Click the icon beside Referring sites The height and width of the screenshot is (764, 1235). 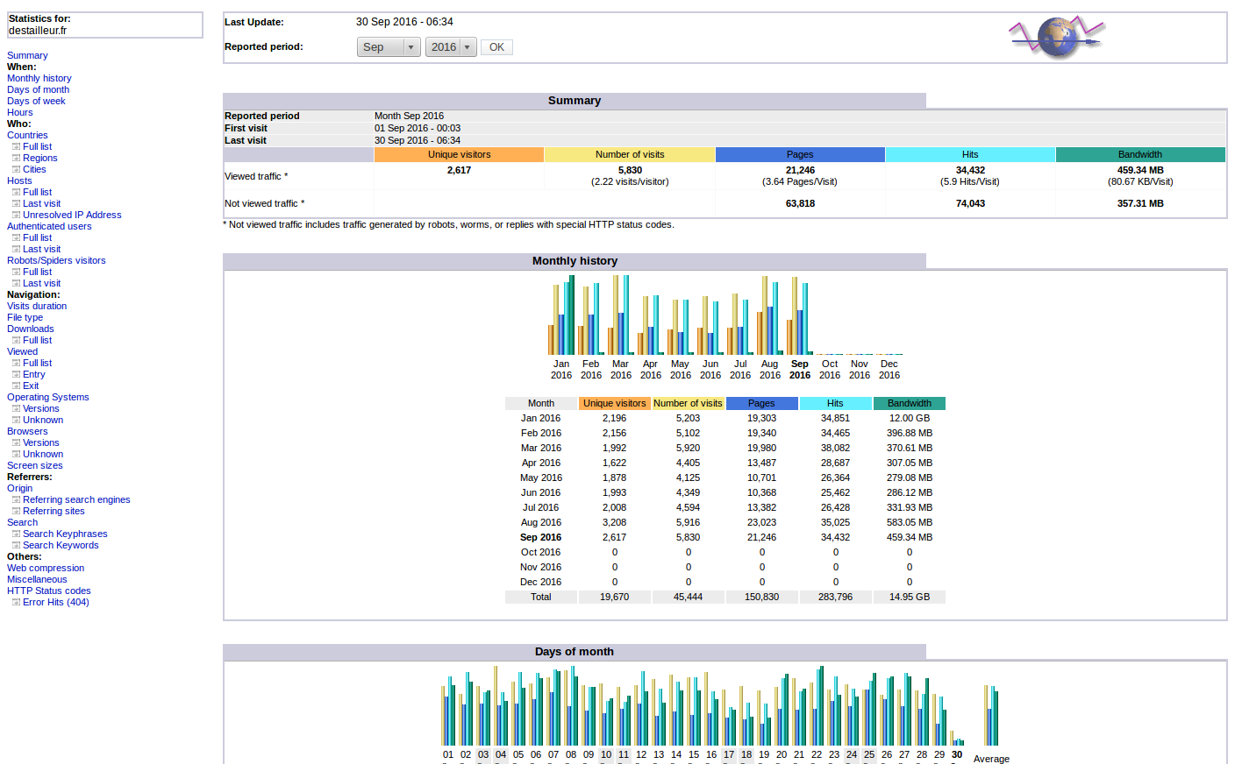[16, 512]
